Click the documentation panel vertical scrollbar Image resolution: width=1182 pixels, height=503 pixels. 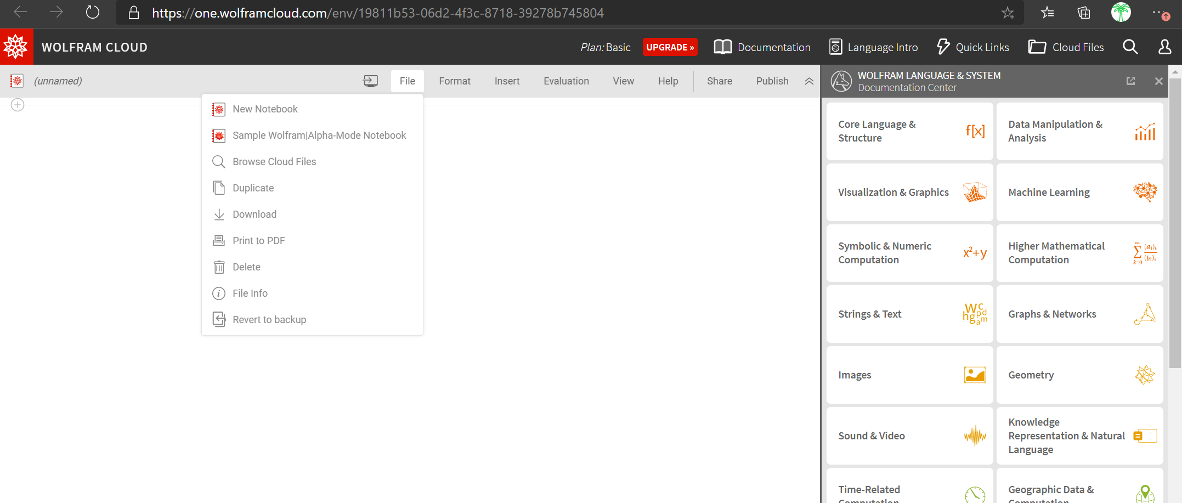point(1175,222)
